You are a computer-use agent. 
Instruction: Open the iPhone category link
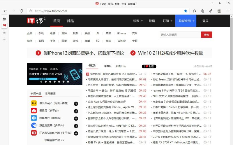tap(121, 33)
